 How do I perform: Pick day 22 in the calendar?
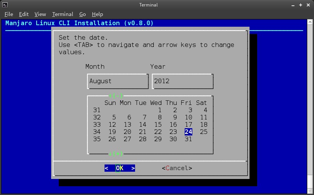click(x=158, y=132)
